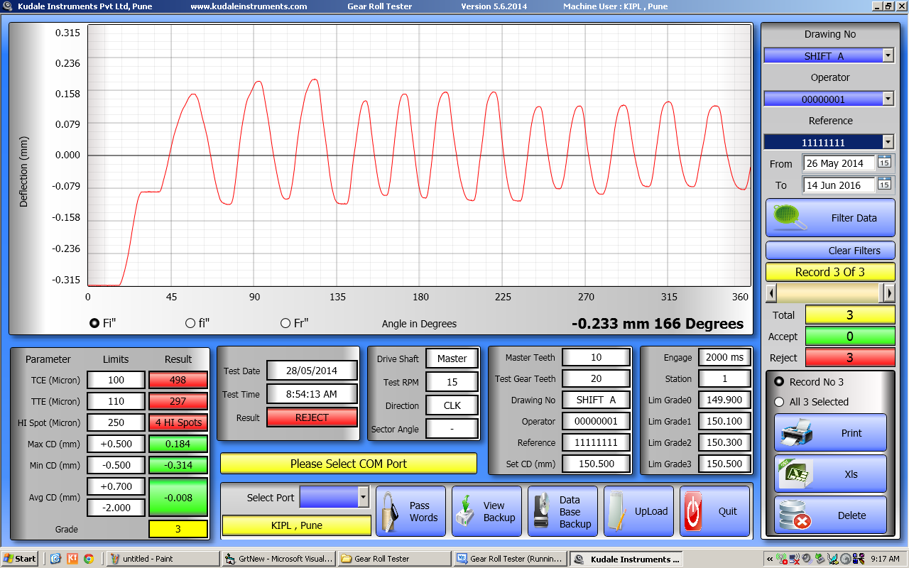
Task: Choose the All 3 Selected option
Action: click(x=780, y=402)
